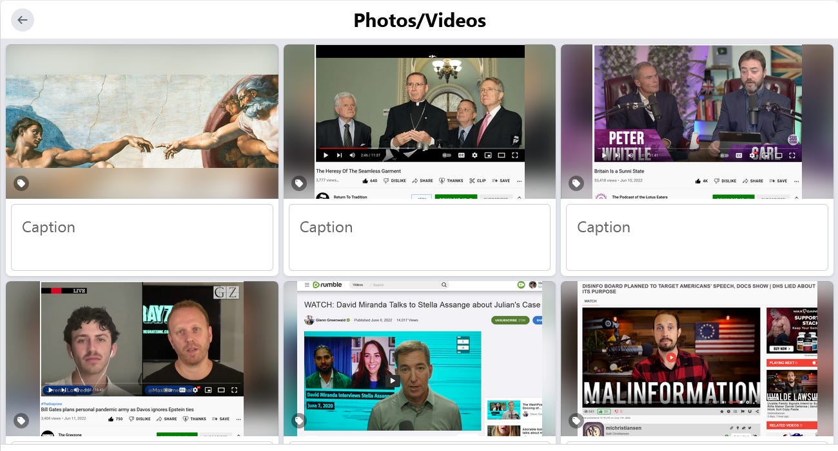Go back using the arrow button
The height and width of the screenshot is (451, 838).
pyautogui.click(x=23, y=20)
